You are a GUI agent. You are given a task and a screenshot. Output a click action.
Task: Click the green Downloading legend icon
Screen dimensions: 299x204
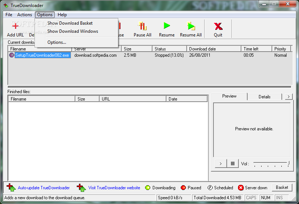click(x=148, y=188)
